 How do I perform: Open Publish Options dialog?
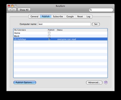point(25,83)
